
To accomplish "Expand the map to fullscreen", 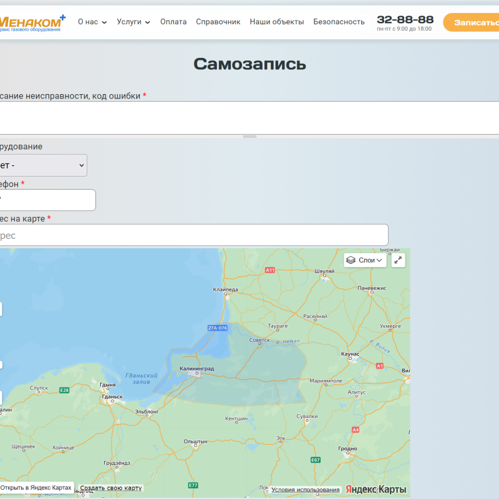I will 399,260.
